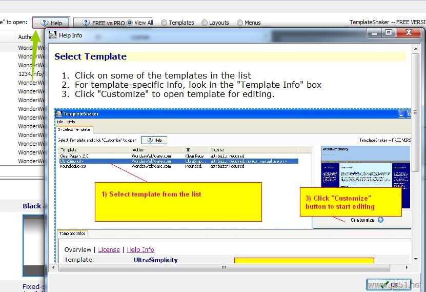This screenshot has width=426, height=292.
Task: Click the Help button in the TemplateShaker toolbar
Action: tap(51, 23)
